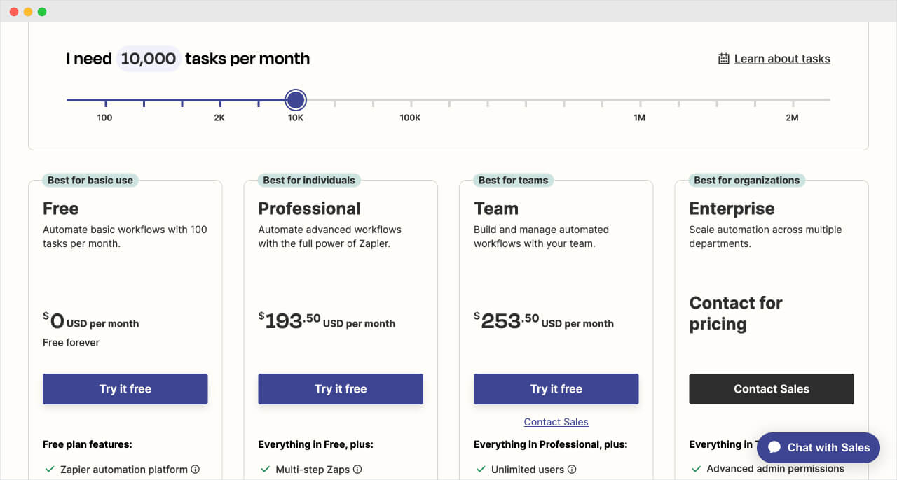Click the checkmark beside Multi-step Zaps
This screenshot has width=897, height=480.
(x=265, y=470)
